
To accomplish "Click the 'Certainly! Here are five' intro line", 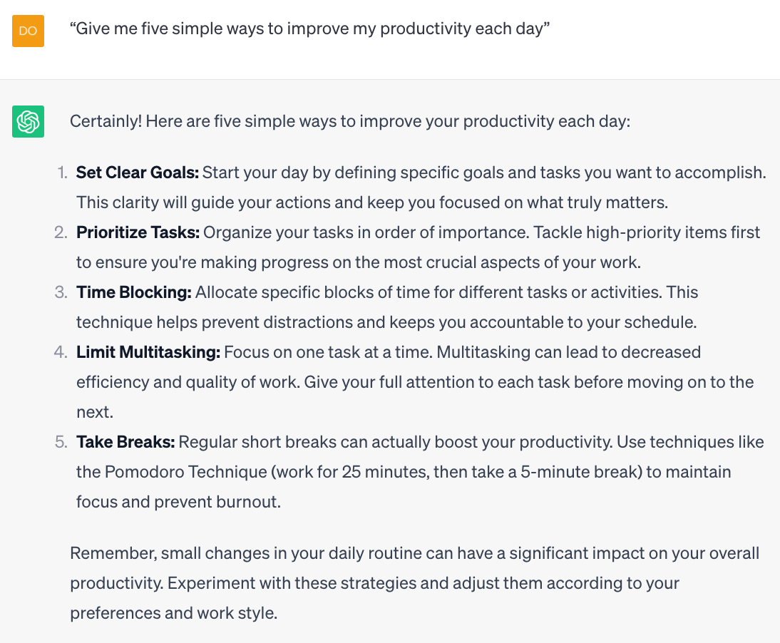I will coord(349,121).
